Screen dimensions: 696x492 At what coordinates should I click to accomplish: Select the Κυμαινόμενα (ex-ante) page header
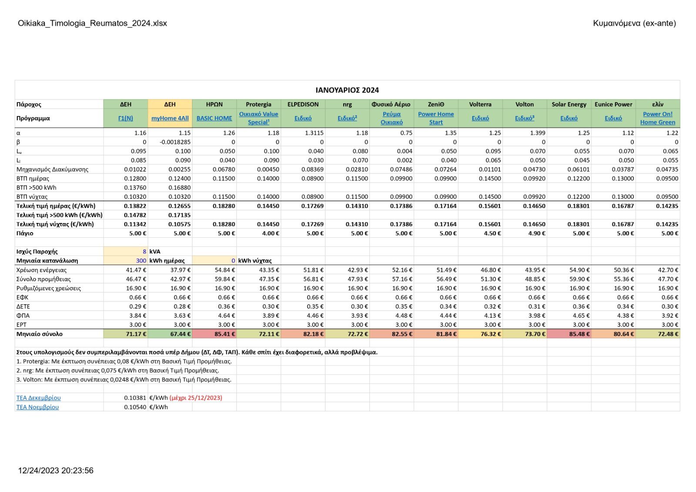click(x=634, y=23)
